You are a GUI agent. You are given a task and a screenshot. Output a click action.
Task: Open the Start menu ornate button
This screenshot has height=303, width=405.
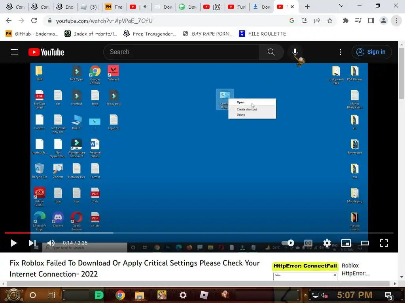tap(14, 295)
